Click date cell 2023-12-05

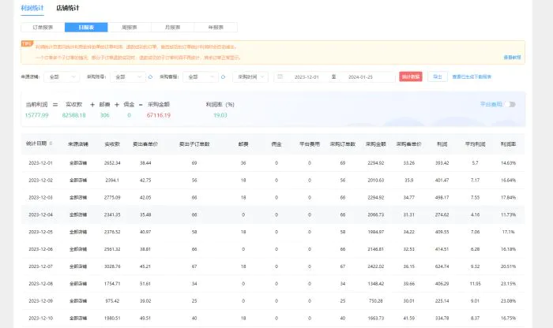click(x=40, y=232)
